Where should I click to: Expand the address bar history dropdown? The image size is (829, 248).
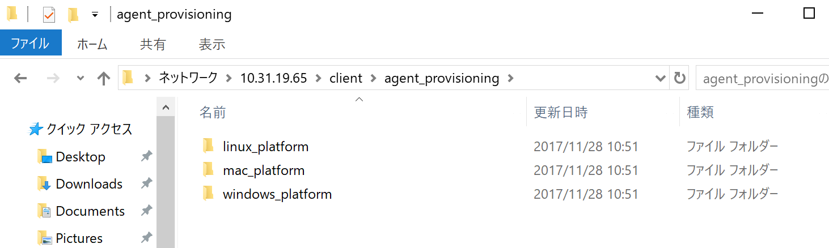point(661,78)
